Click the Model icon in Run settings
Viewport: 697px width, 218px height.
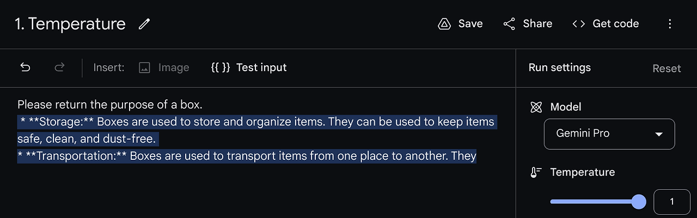[x=536, y=107]
